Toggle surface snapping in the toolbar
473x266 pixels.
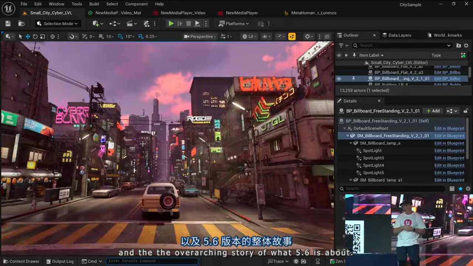coord(84,36)
